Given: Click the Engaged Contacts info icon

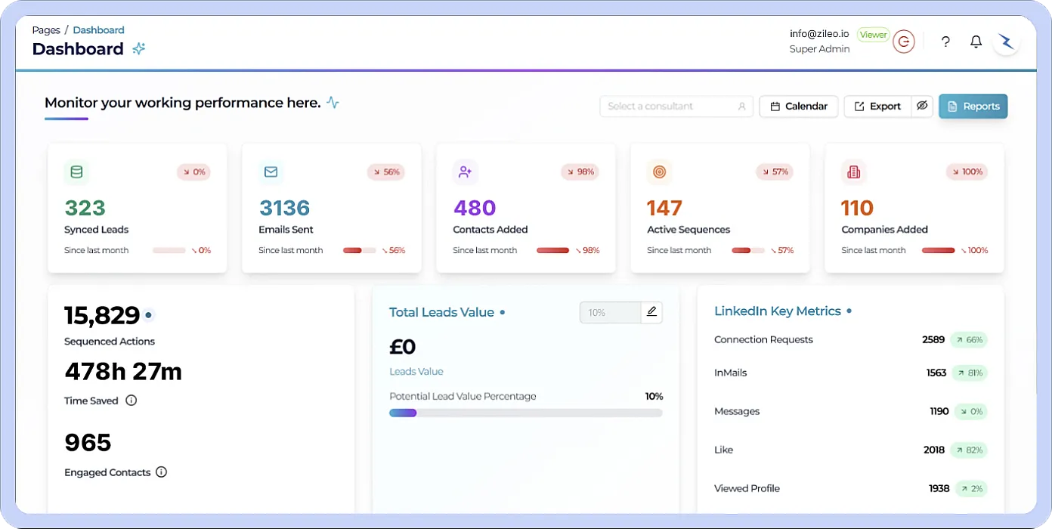Looking at the screenshot, I should click(x=161, y=472).
